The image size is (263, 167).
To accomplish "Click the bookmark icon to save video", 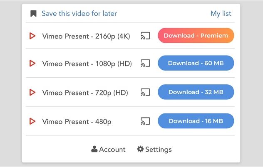I will coord(34,14).
